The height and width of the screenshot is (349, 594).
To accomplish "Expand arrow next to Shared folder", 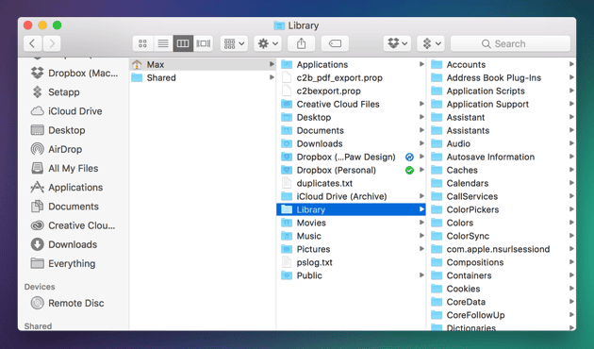I will (x=272, y=77).
